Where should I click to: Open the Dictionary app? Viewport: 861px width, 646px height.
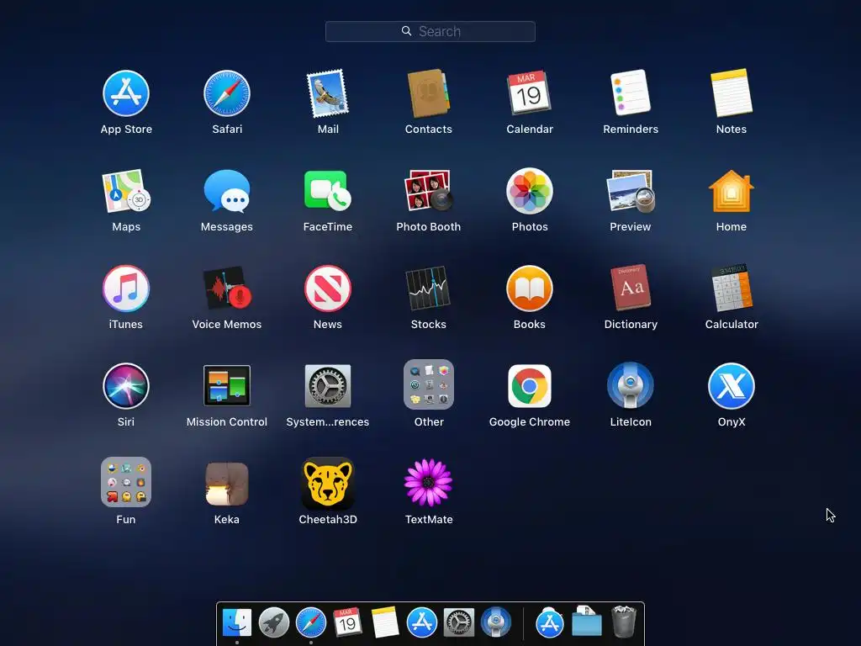[631, 288]
